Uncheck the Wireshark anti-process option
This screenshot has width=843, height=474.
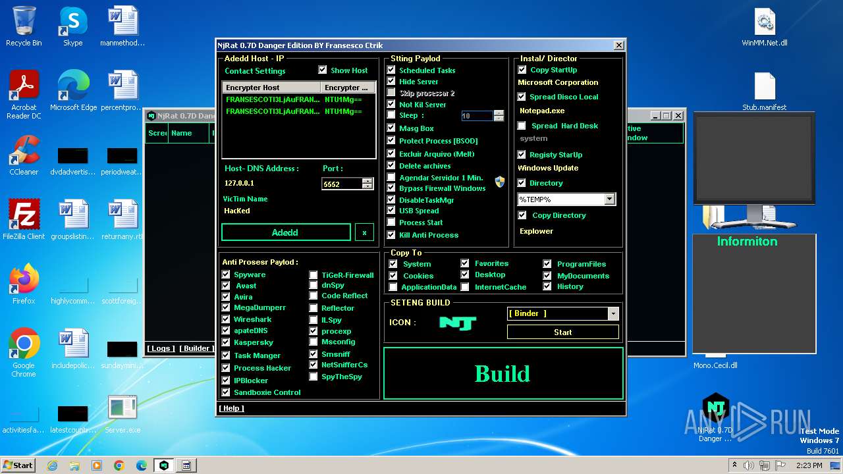coord(226,319)
